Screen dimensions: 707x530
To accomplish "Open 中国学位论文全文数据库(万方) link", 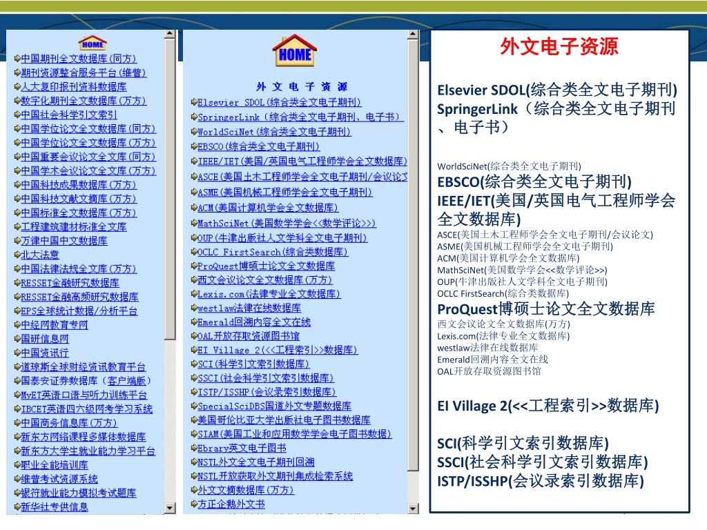I will coord(88,142).
